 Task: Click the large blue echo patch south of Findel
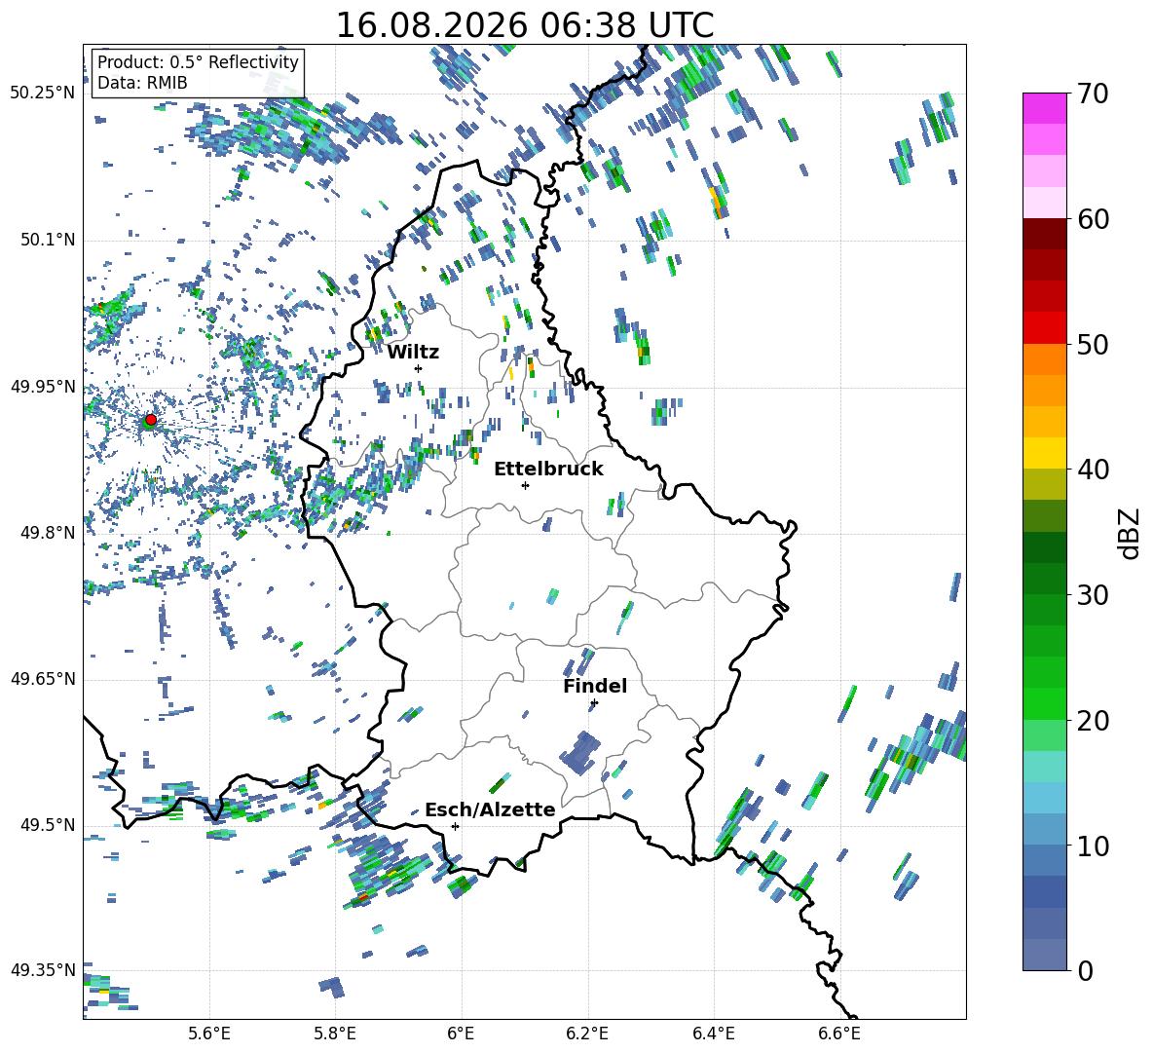click(x=581, y=754)
